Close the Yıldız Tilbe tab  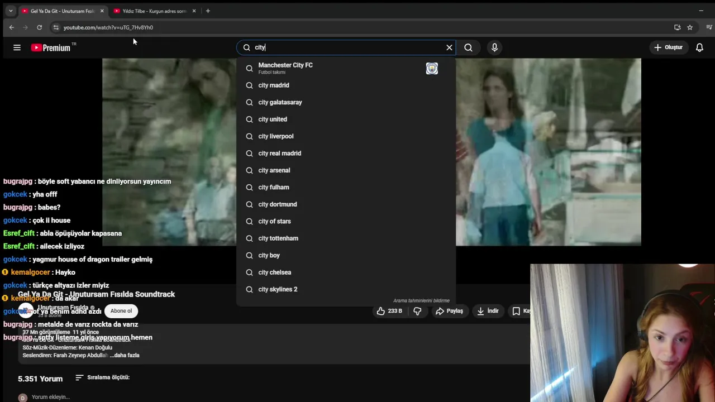coord(194,11)
